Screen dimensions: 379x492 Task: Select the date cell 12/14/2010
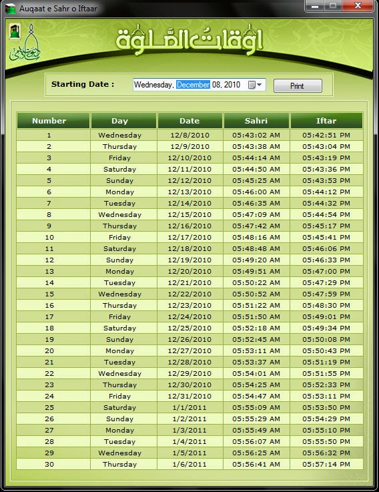coord(190,204)
